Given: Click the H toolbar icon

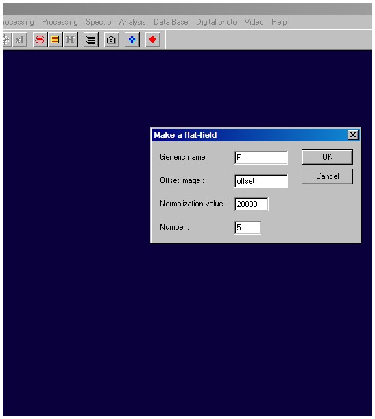Looking at the screenshot, I should (x=70, y=40).
